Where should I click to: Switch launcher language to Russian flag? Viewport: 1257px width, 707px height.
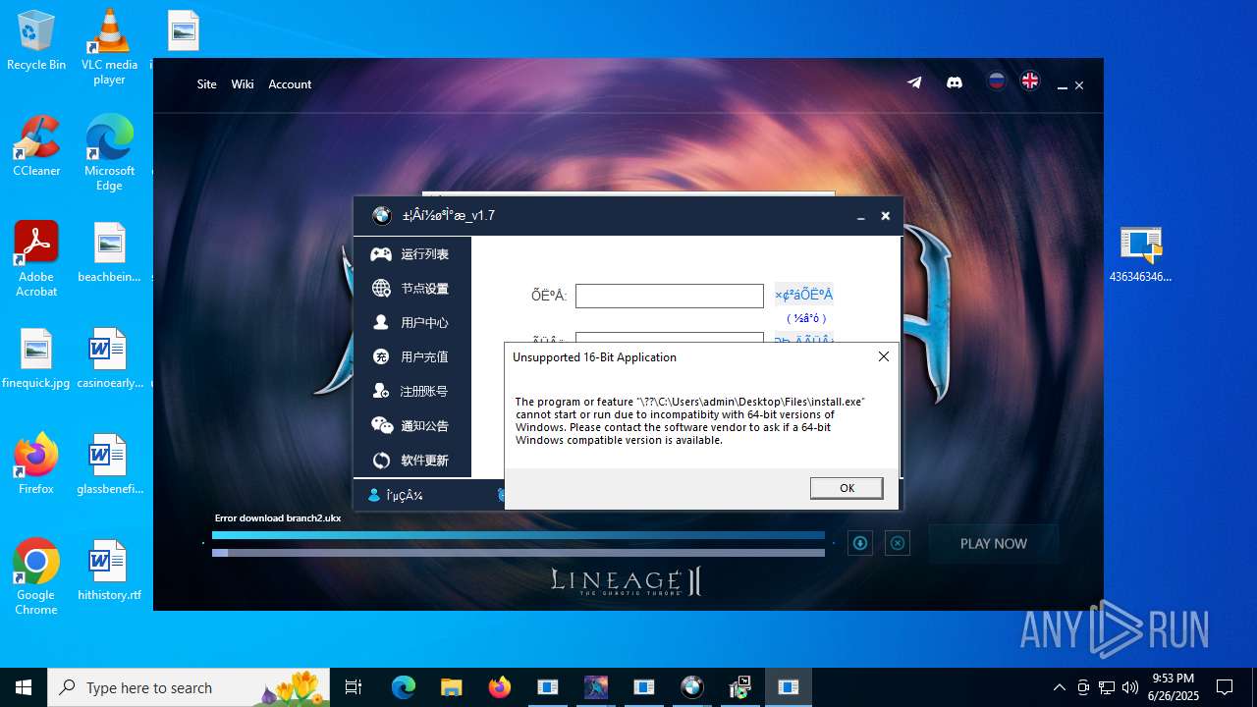coord(997,82)
